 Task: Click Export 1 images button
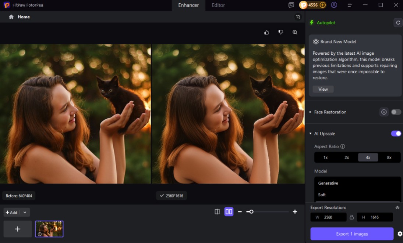[352, 234]
